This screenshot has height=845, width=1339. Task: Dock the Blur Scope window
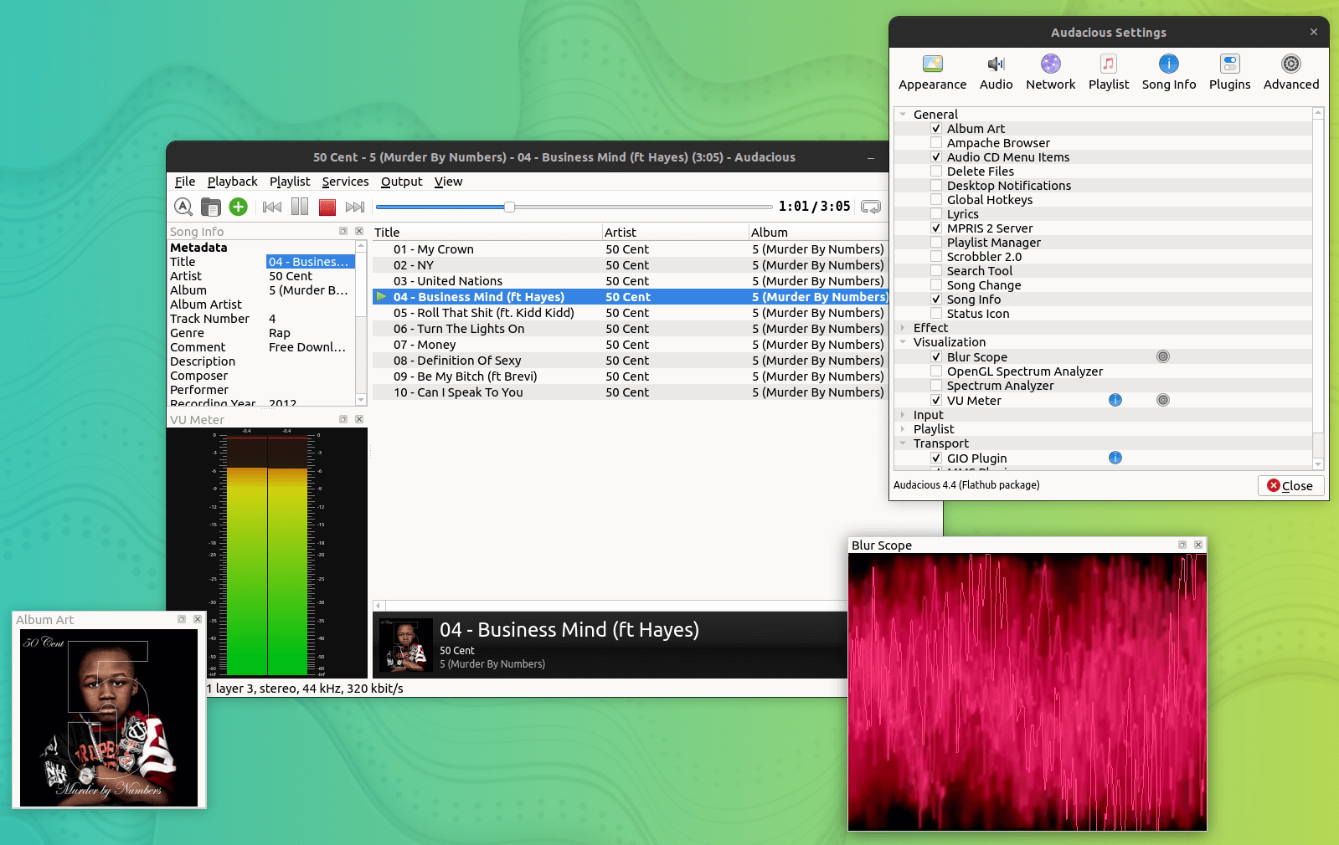pos(1182,545)
